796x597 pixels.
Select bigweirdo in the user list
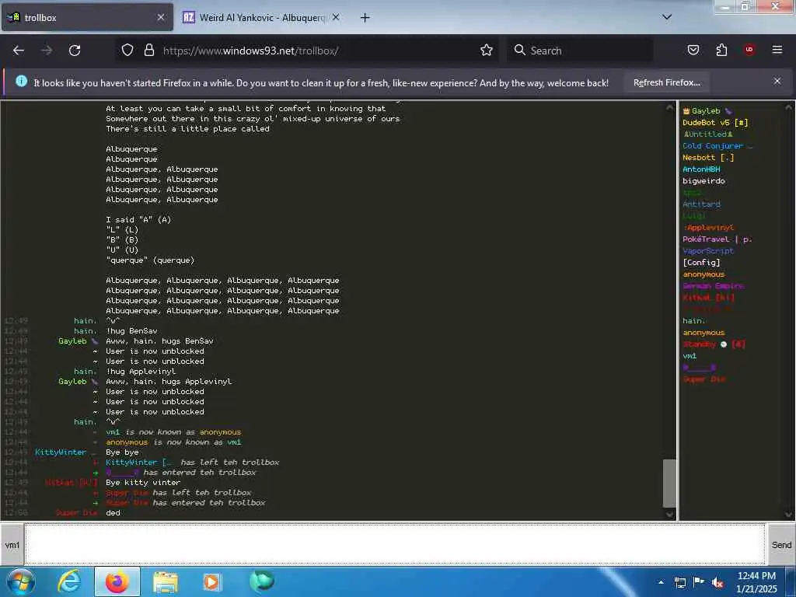coord(703,180)
